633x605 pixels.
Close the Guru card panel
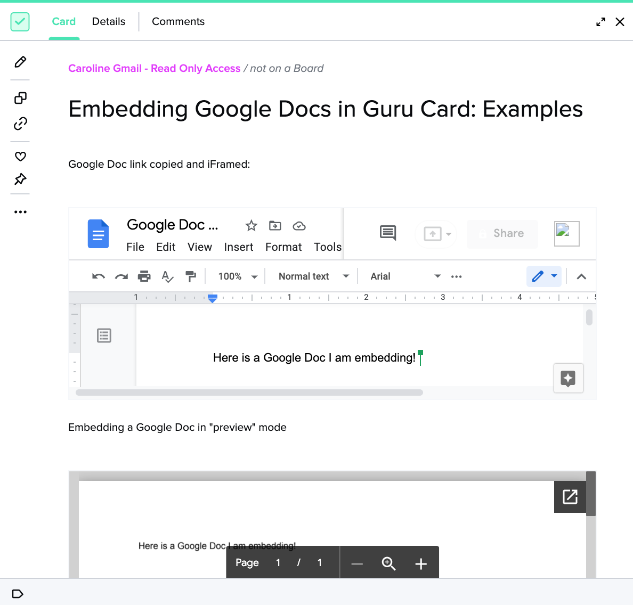click(x=620, y=22)
